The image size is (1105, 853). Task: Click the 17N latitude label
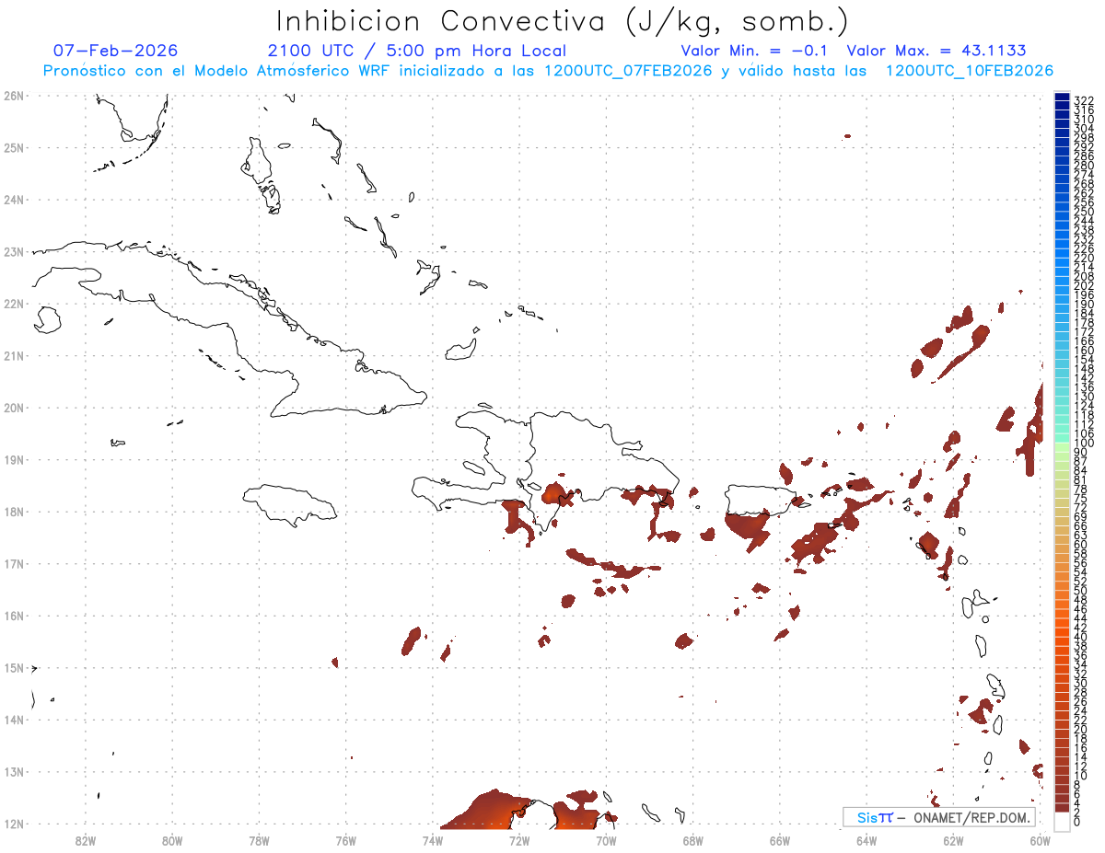[13, 563]
